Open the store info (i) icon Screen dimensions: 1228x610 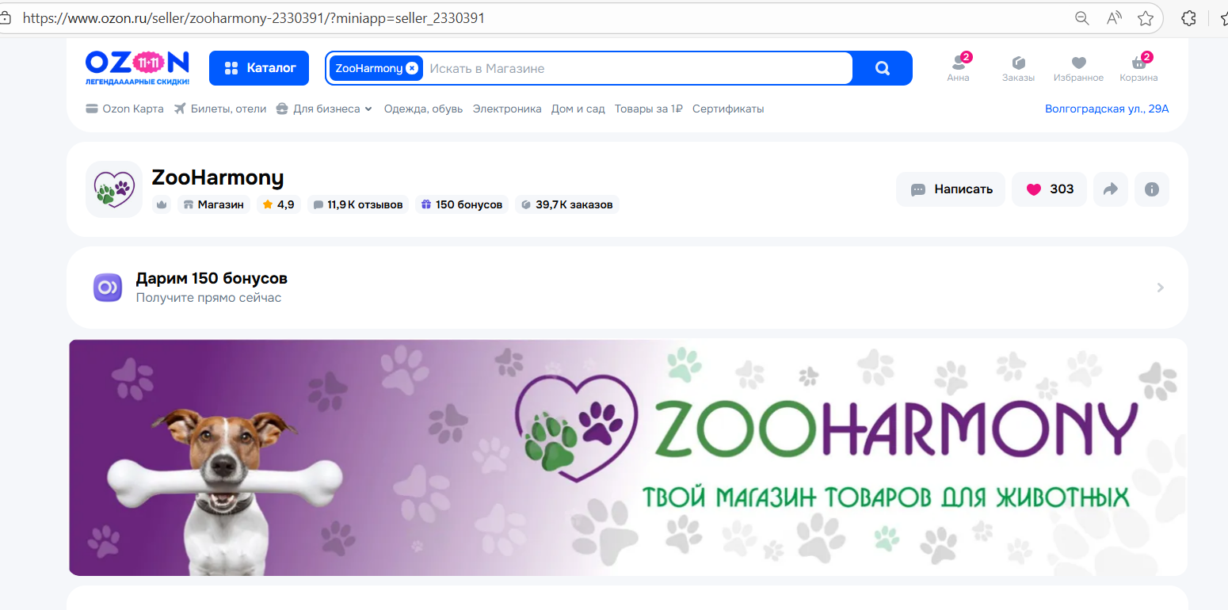point(1151,189)
